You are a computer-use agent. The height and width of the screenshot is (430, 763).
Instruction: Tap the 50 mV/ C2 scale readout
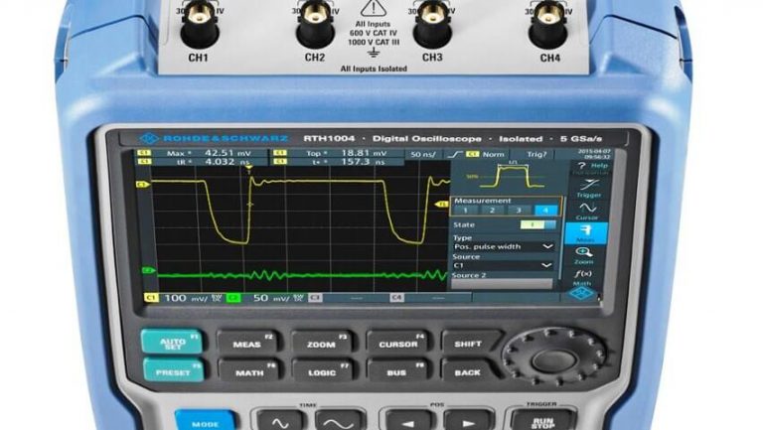[x=272, y=298]
